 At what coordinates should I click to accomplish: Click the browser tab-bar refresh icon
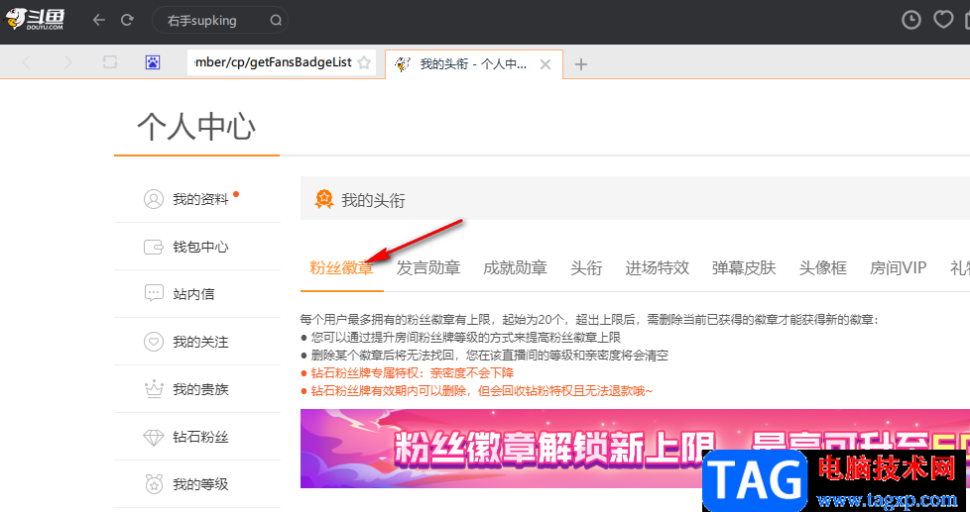110,62
